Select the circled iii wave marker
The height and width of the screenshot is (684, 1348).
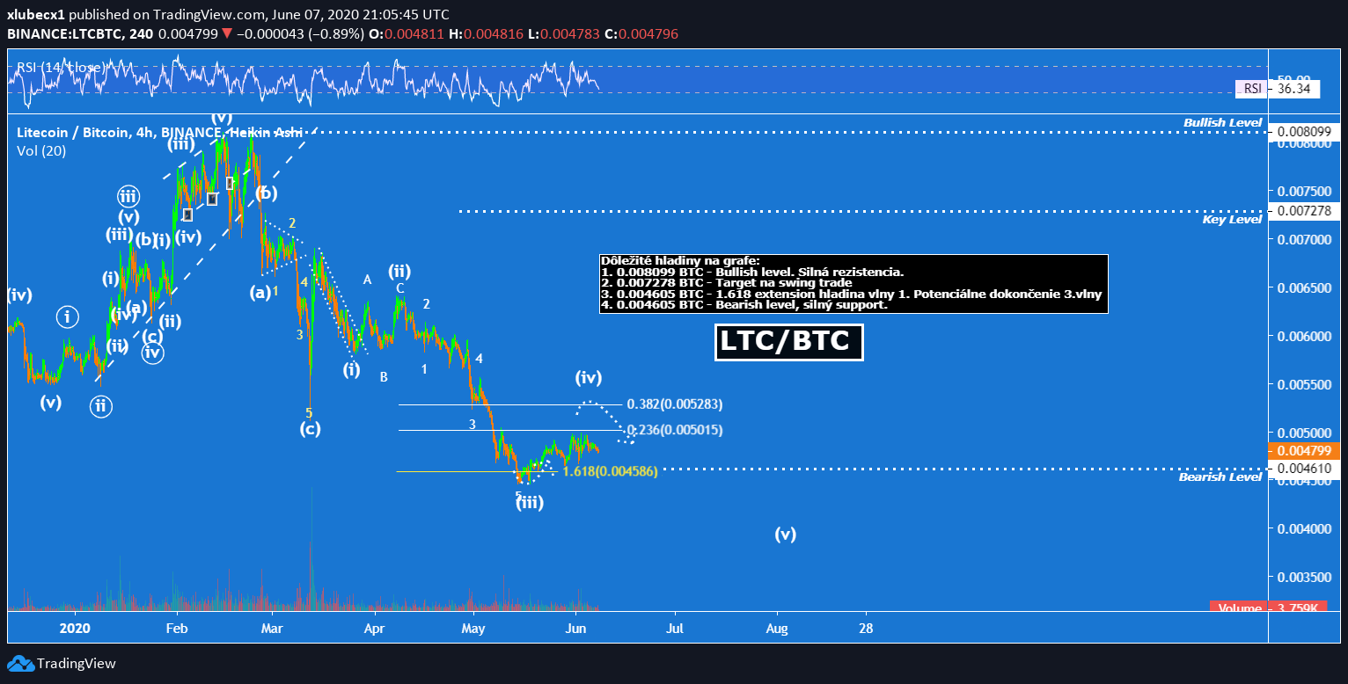click(130, 197)
